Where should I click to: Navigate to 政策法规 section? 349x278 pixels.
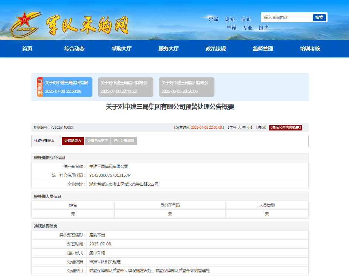(x=216, y=49)
